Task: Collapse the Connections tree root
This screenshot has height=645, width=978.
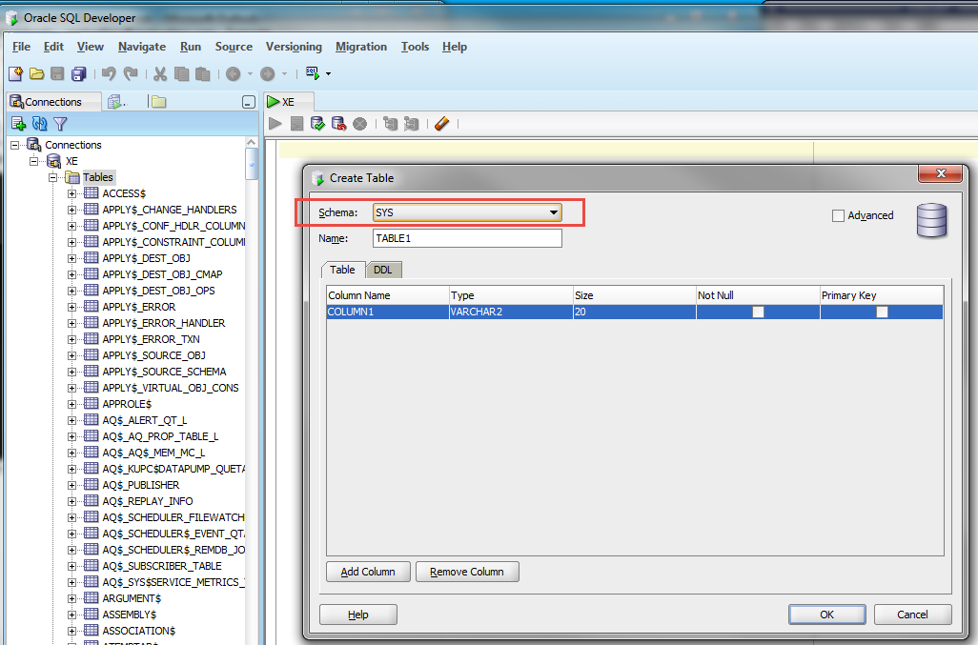Action: [x=15, y=145]
